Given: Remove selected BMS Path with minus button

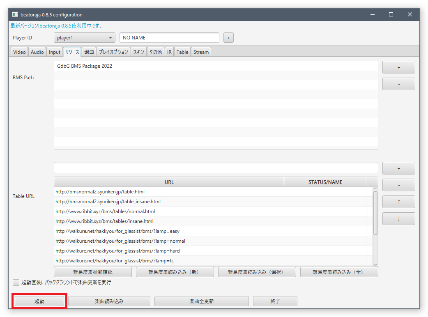Looking at the screenshot, I should coord(398,84).
